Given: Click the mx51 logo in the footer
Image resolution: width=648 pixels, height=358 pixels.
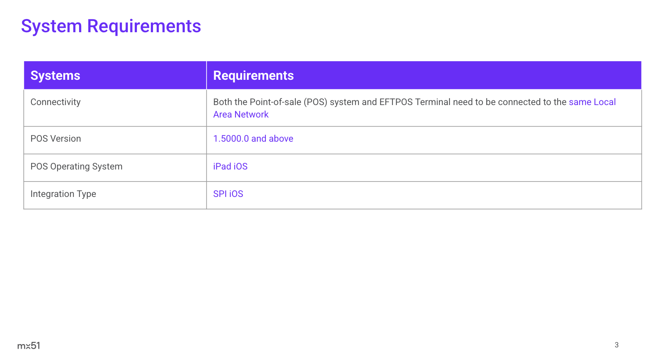Looking at the screenshot, I should [x=29, y=346].
